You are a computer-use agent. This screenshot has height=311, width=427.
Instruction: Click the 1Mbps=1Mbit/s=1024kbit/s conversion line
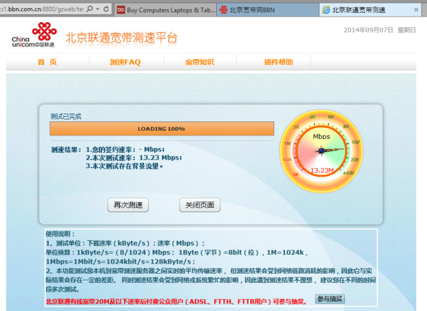click(121, 262)
